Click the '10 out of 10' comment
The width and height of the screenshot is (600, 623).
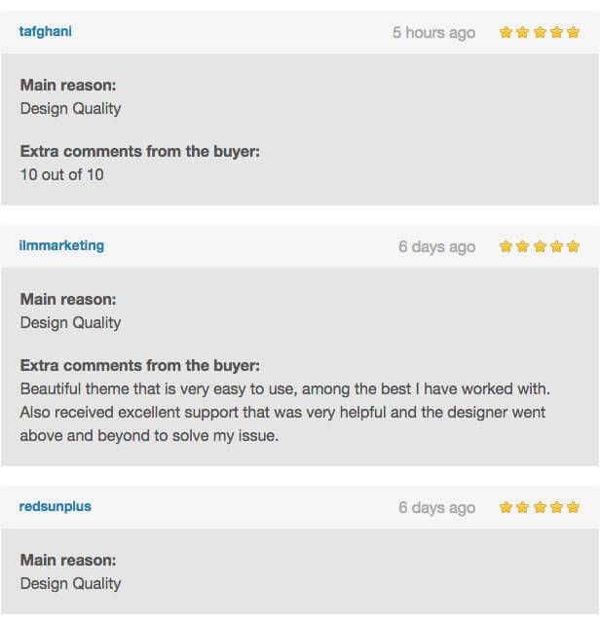(x=61, y=174)
